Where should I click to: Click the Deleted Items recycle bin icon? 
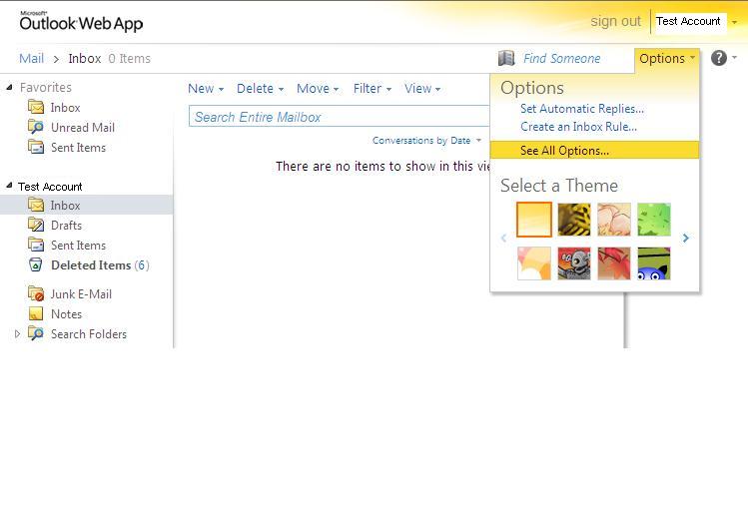[36, 265]
